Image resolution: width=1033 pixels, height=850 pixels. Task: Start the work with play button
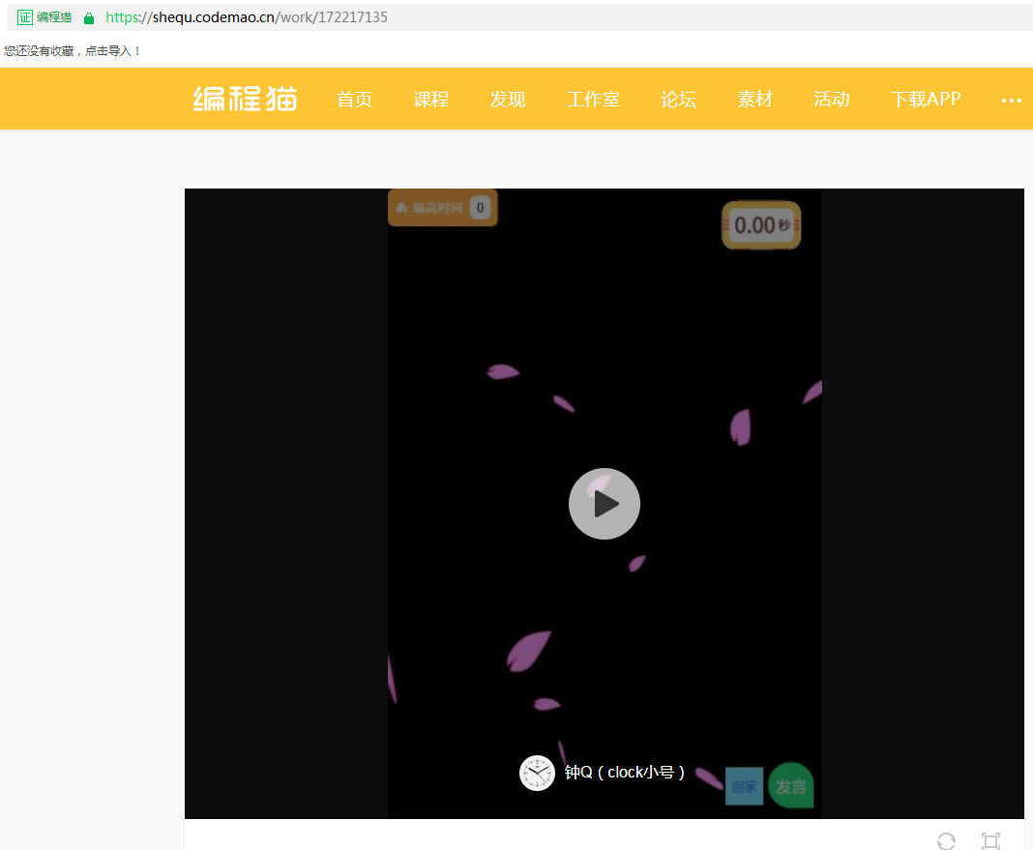point(605,504)
